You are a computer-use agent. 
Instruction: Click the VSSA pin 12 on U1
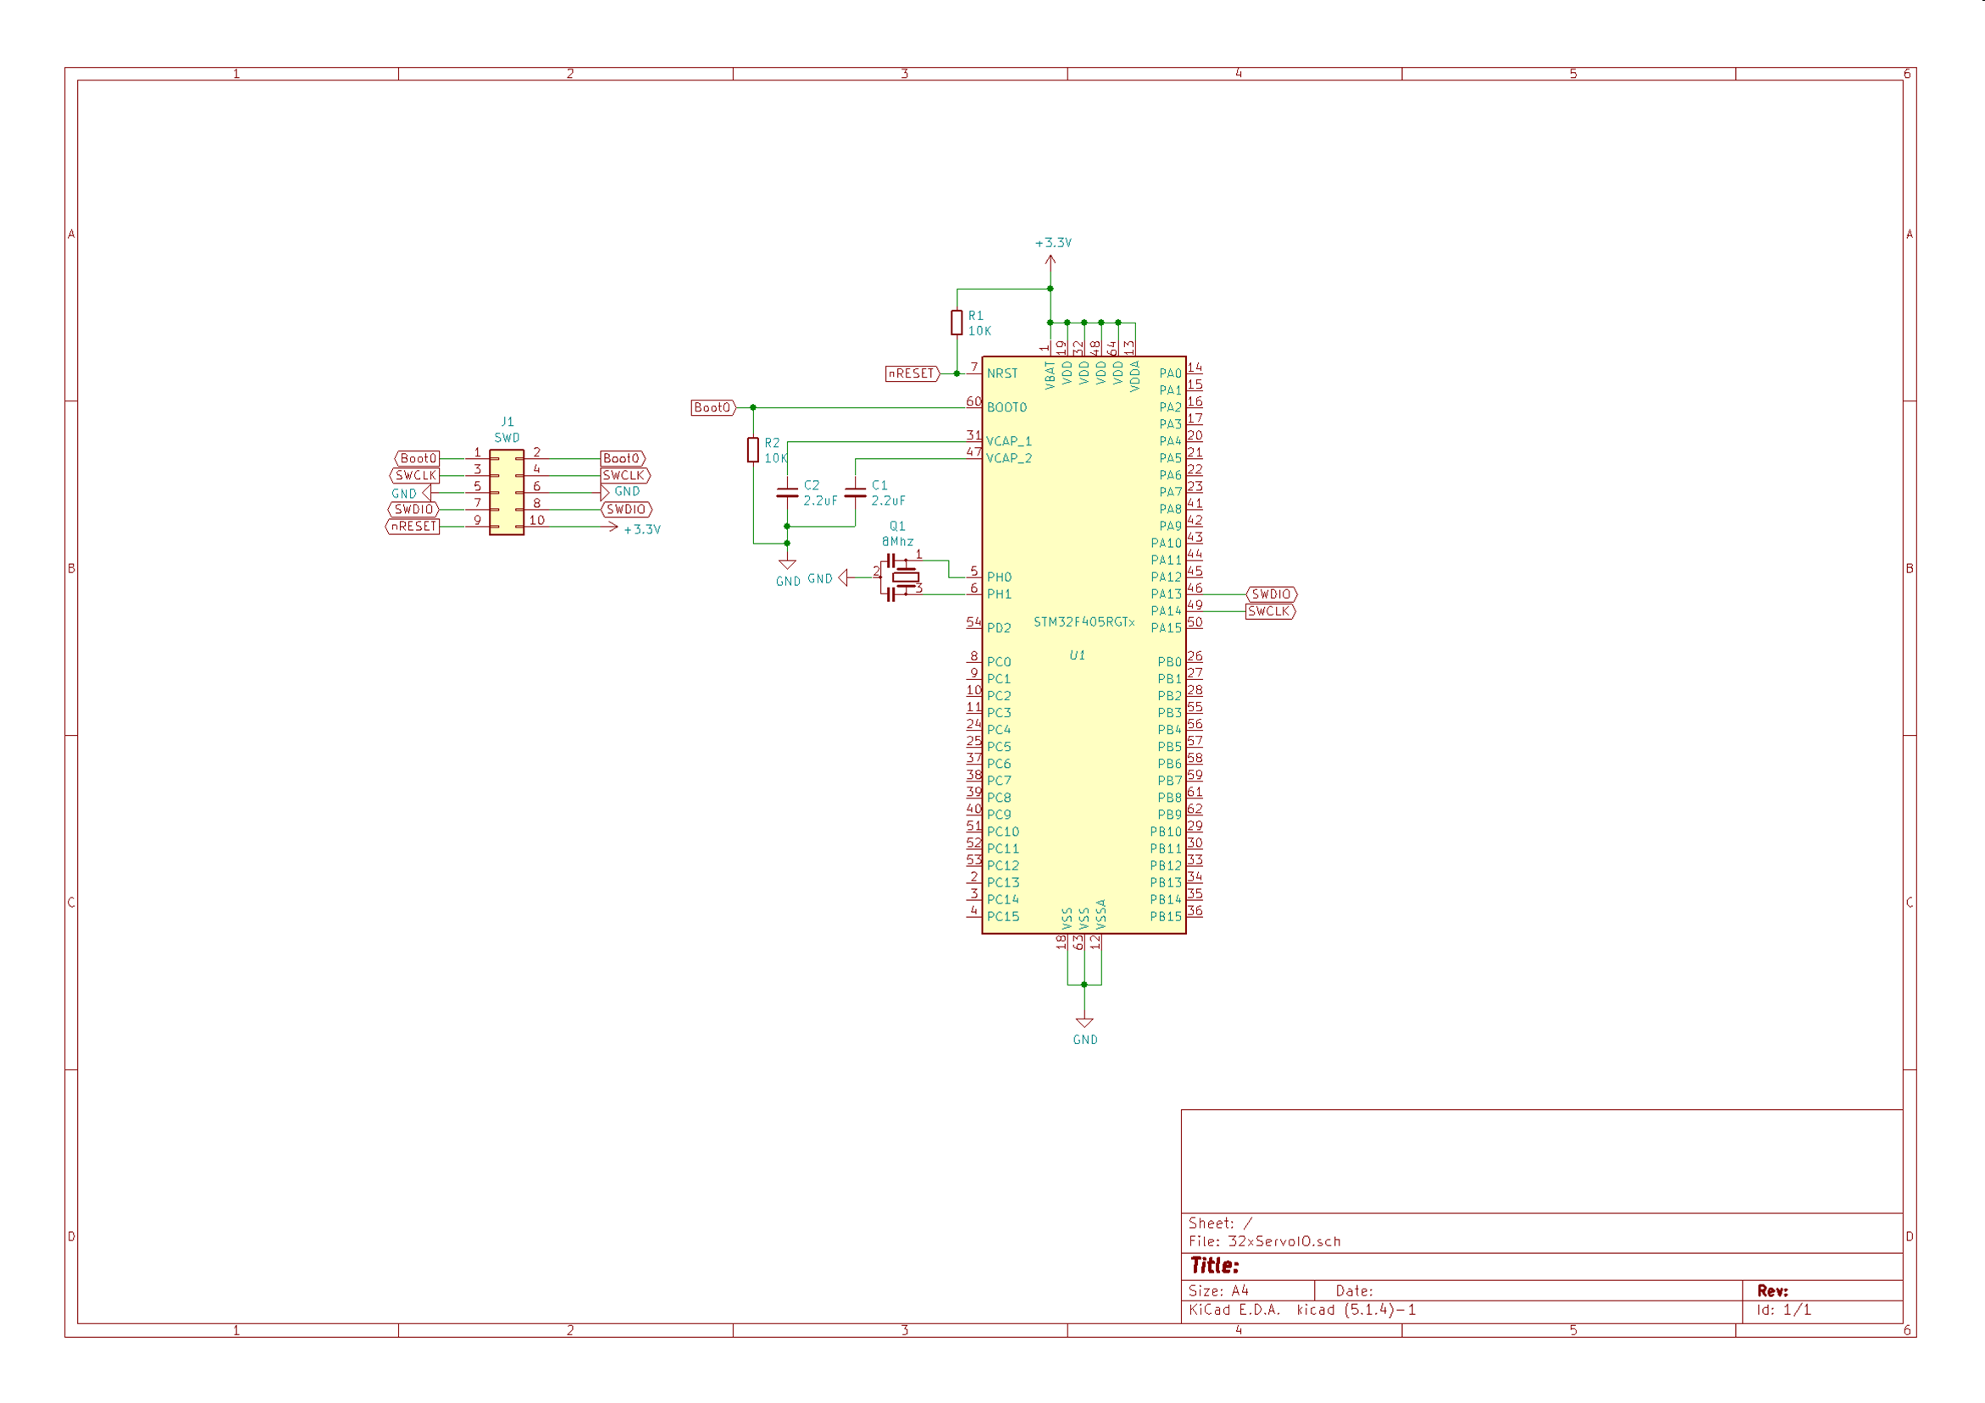[1100, 942]
